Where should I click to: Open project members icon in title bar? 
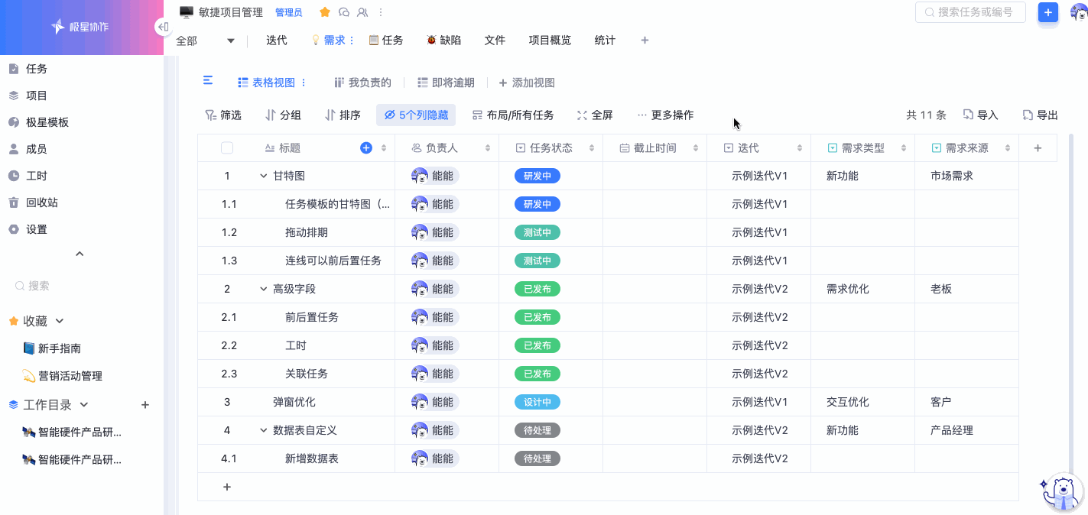tap(362, 12)
